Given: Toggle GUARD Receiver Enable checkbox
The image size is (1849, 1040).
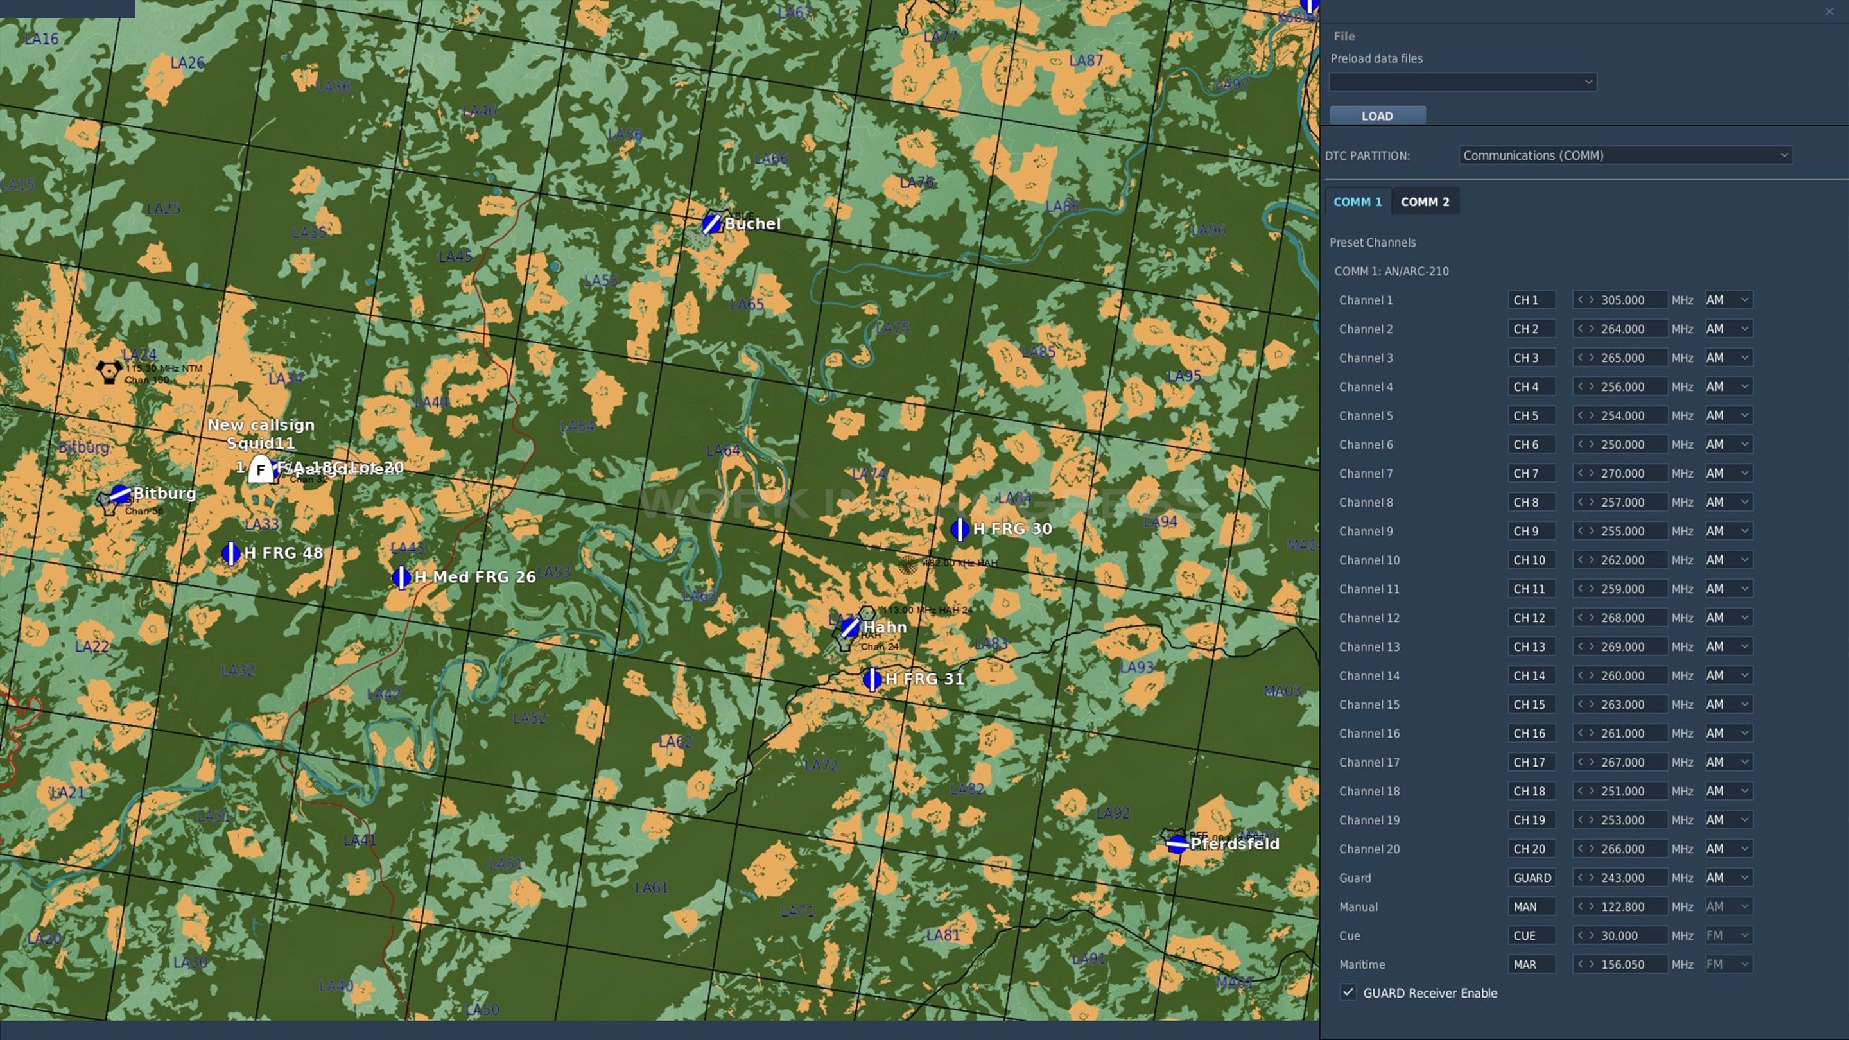Looking at the screenshot, I should click(x=1348, y=992).
